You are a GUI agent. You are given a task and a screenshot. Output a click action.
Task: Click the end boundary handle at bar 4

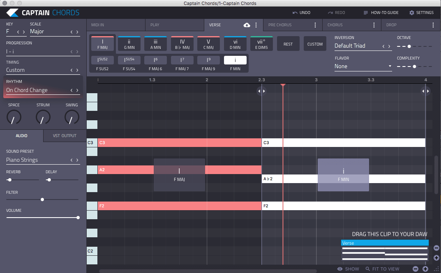pyautogui.click(x=425, y=91)
